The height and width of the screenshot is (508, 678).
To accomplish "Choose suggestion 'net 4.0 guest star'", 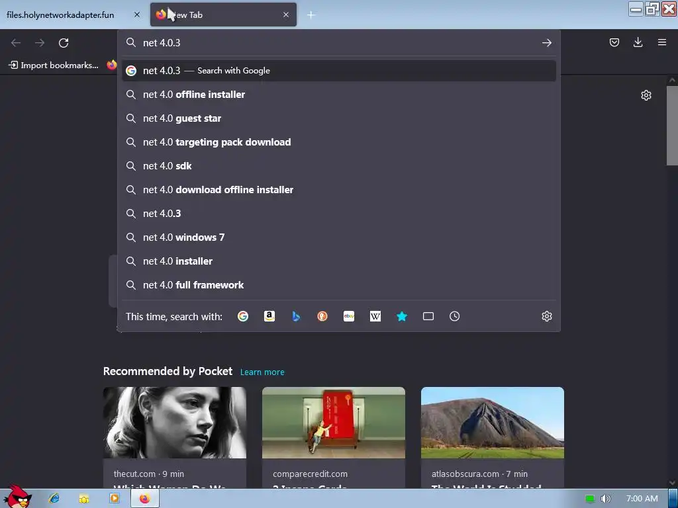I will (x=339, y=118).
